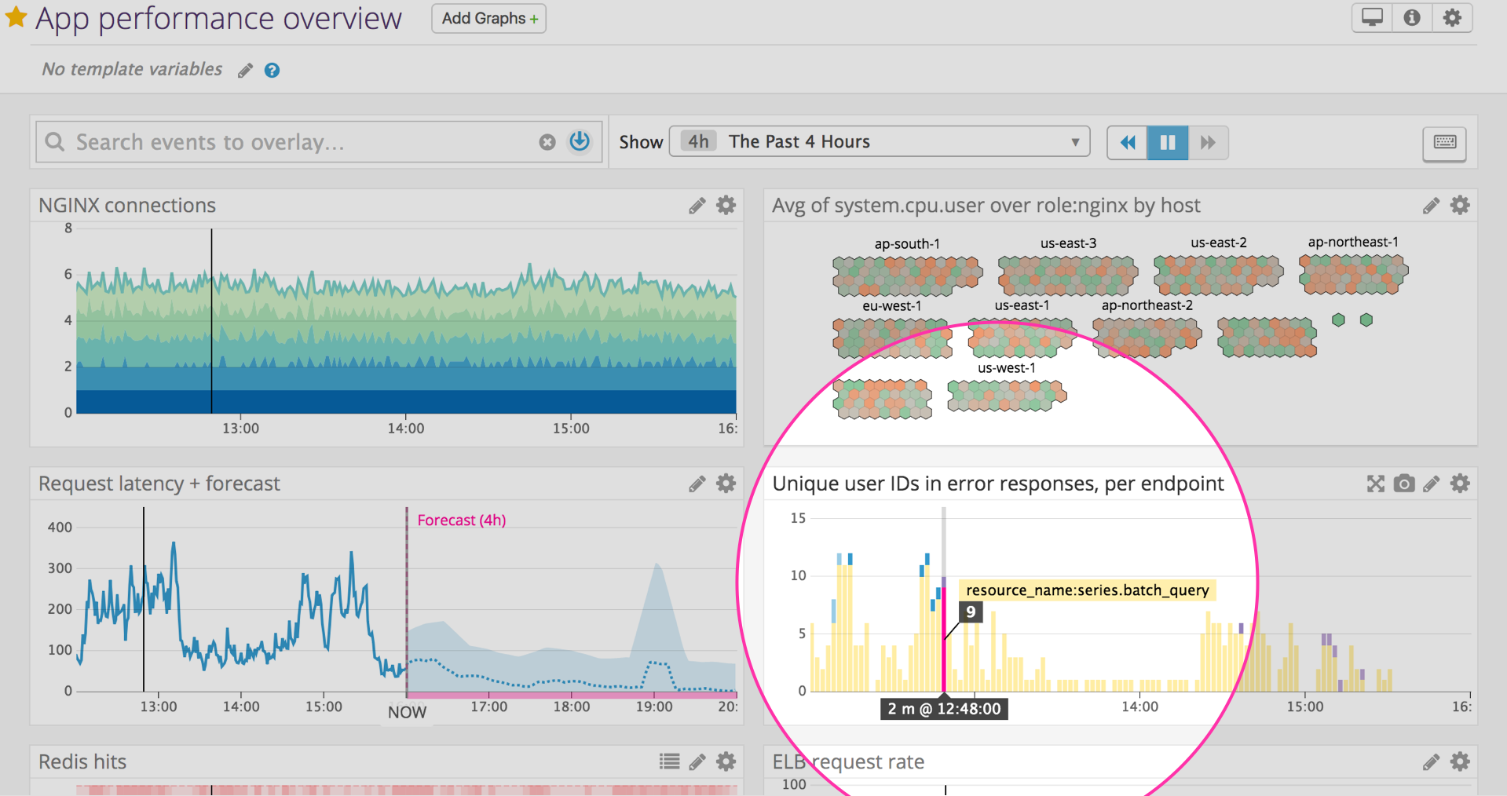Click the info icon in the top right

pyautogui.click(x=1412, y=17)
